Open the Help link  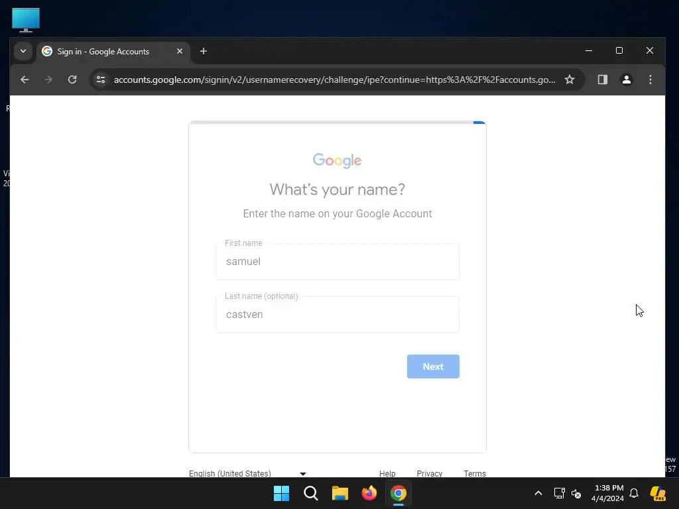387,473
